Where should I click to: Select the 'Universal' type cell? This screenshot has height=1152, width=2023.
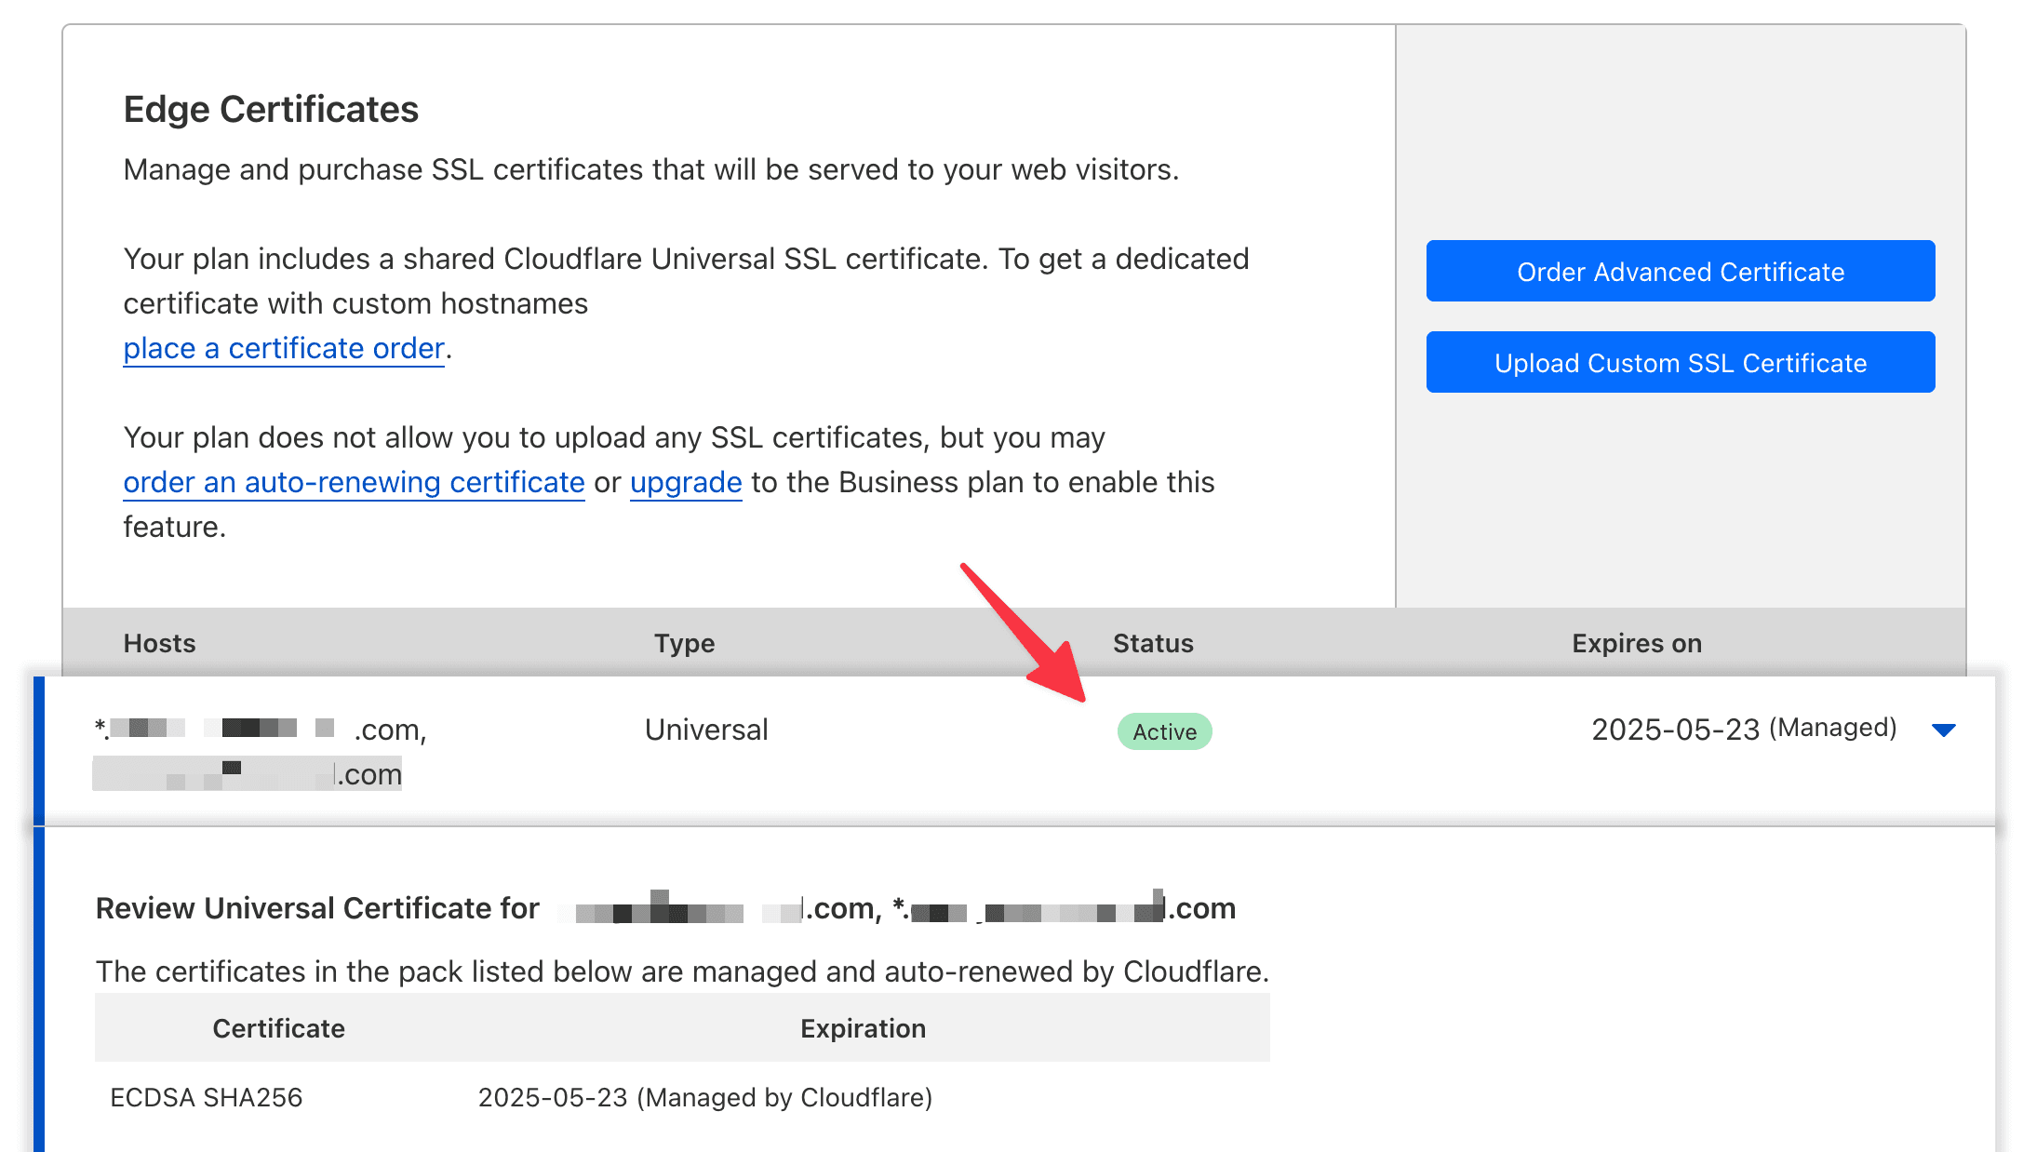706,730
